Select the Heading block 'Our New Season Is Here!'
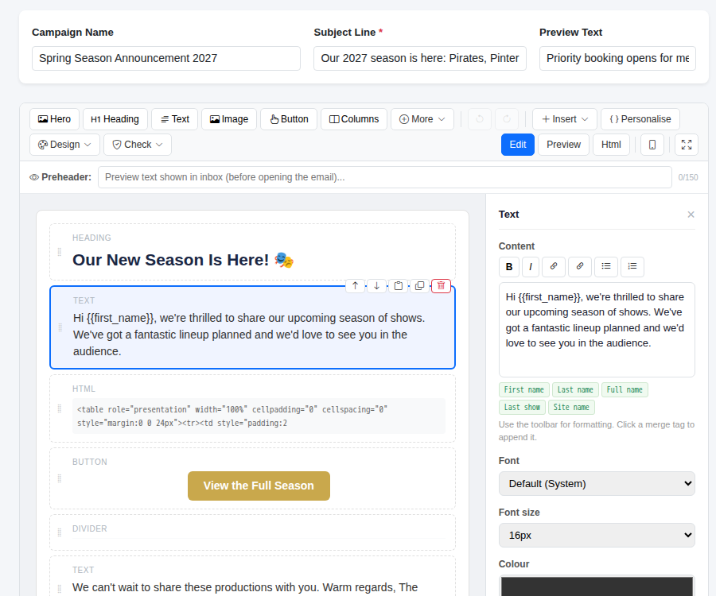Screen dimensions: 716x596 click(252, 252)
